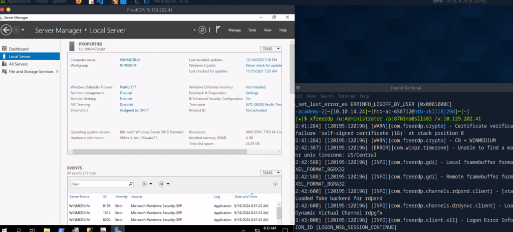Screen dimensions: 513x232
Task: Open Task View on the Windows taskbar
Action: coord(32,229)
